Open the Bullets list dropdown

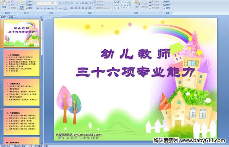point(73,3)
